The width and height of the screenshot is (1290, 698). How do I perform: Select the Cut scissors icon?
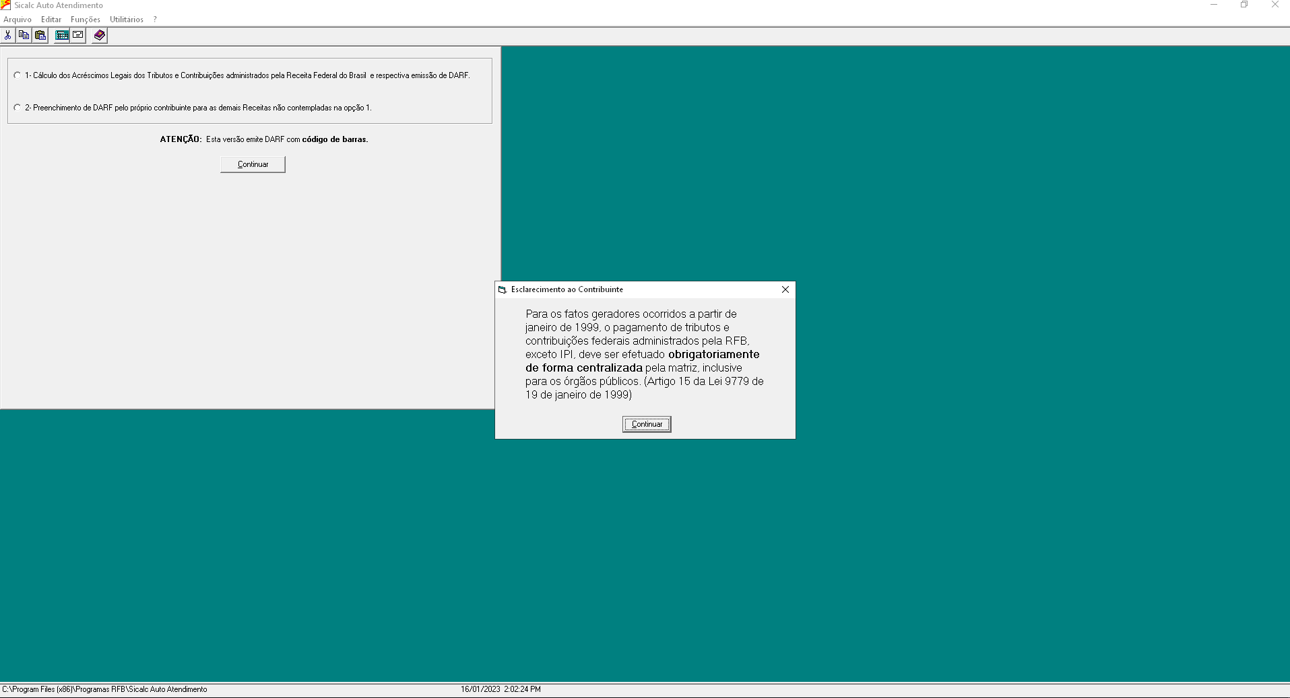click(7, 35)
